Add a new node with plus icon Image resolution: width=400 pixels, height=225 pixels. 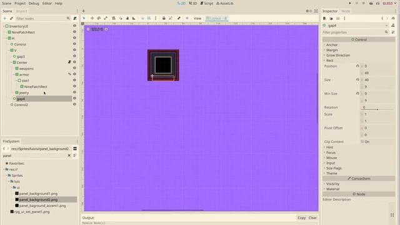pos(4,18)
